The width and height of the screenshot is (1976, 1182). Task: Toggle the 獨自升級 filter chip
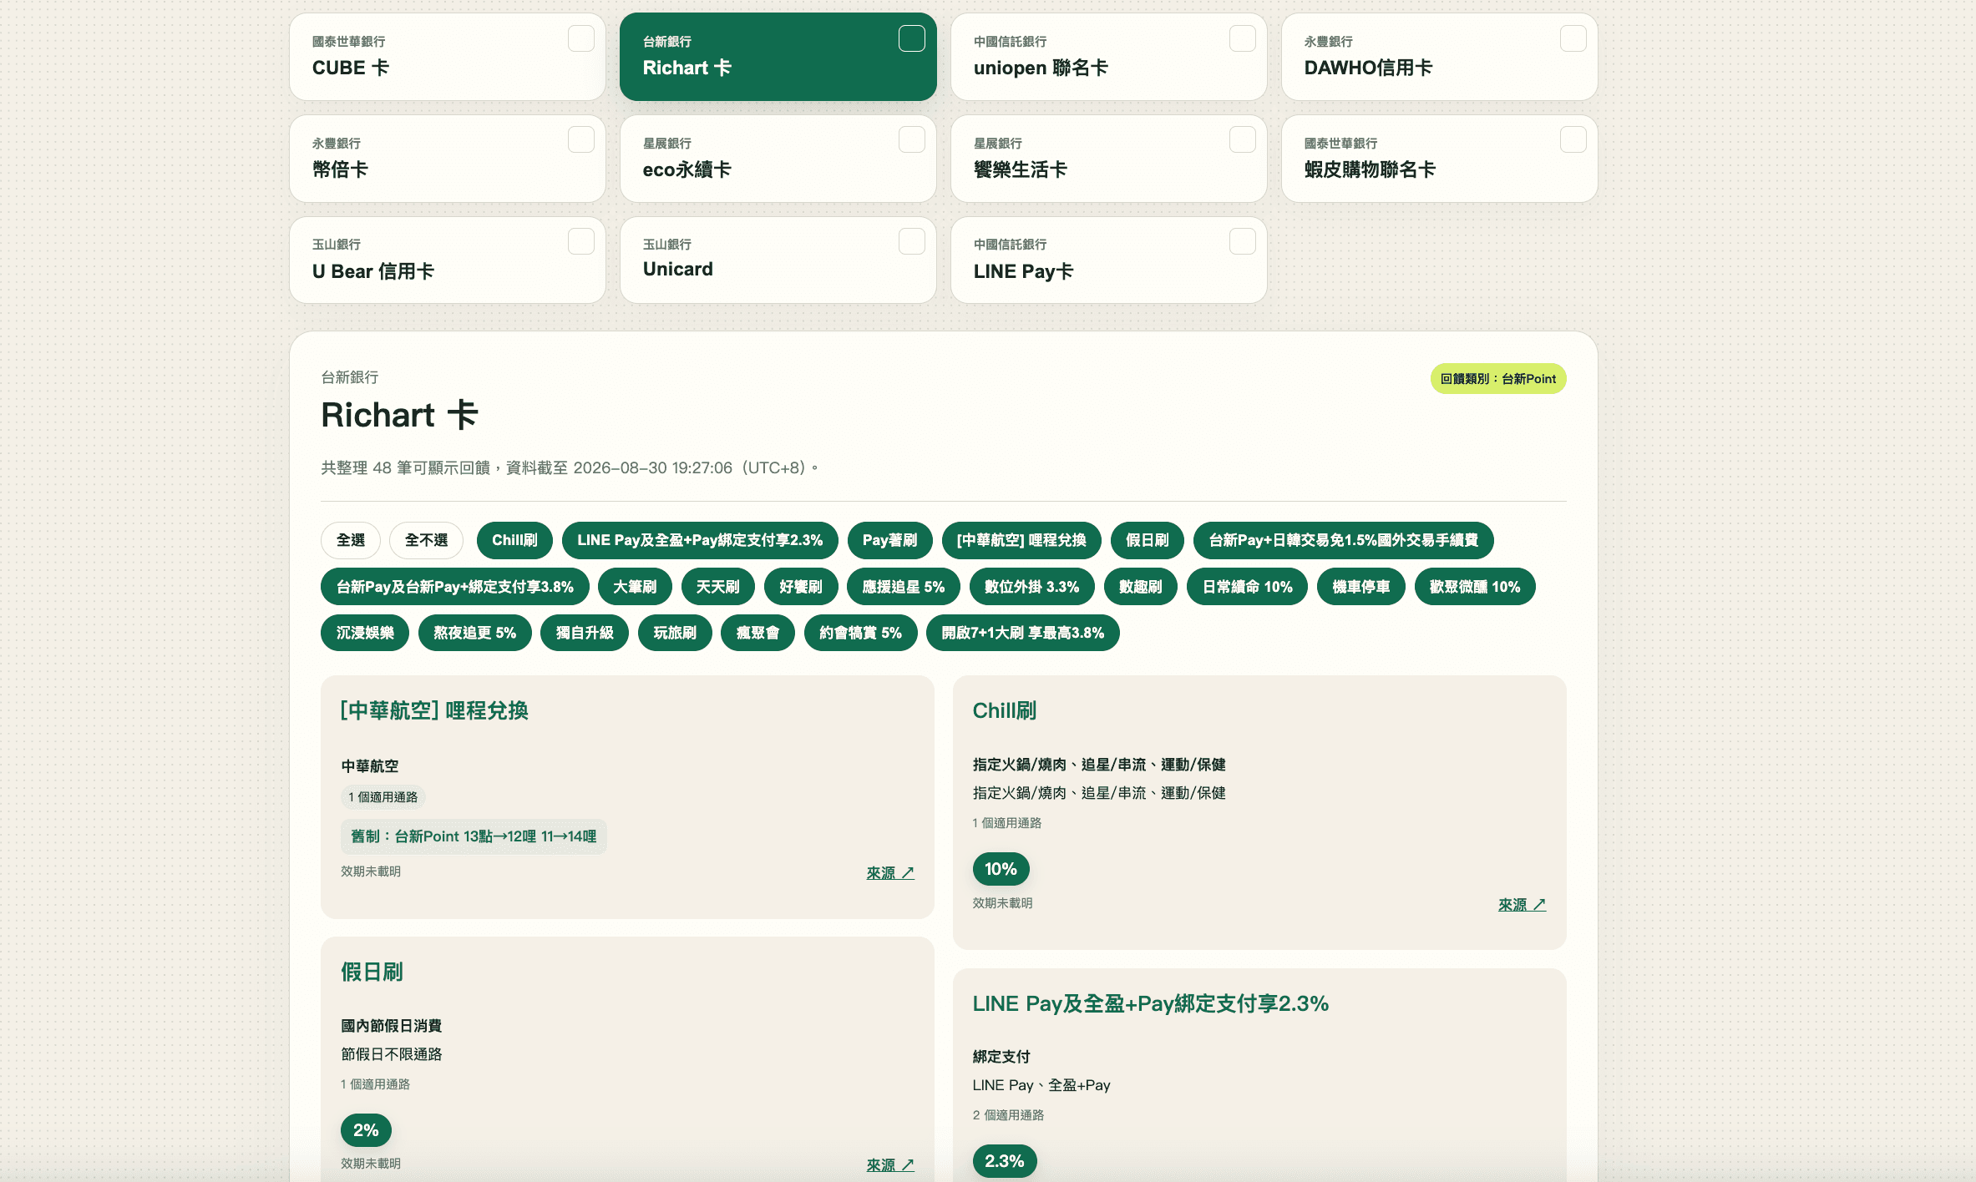585,633
